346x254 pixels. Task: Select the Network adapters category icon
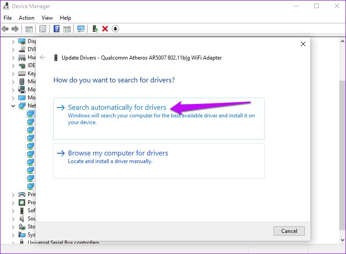(x=22, y=106)
